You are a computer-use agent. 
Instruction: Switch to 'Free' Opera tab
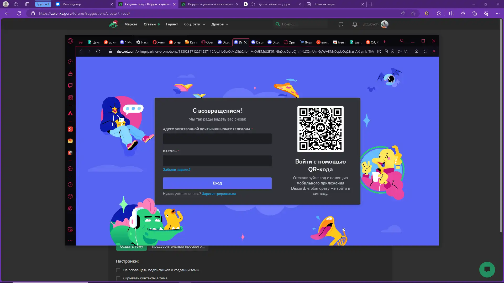(x=339, y=42)
